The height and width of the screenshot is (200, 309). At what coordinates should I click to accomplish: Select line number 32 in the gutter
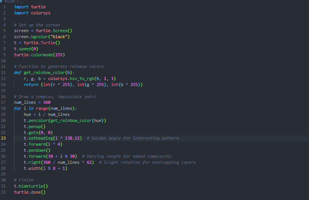3,192
